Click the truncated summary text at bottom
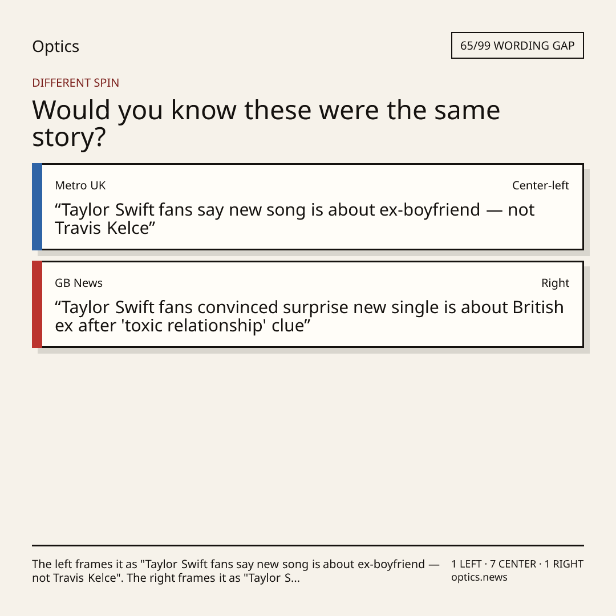The height and width of the screenshot is (616, 616). coord(236,571)
